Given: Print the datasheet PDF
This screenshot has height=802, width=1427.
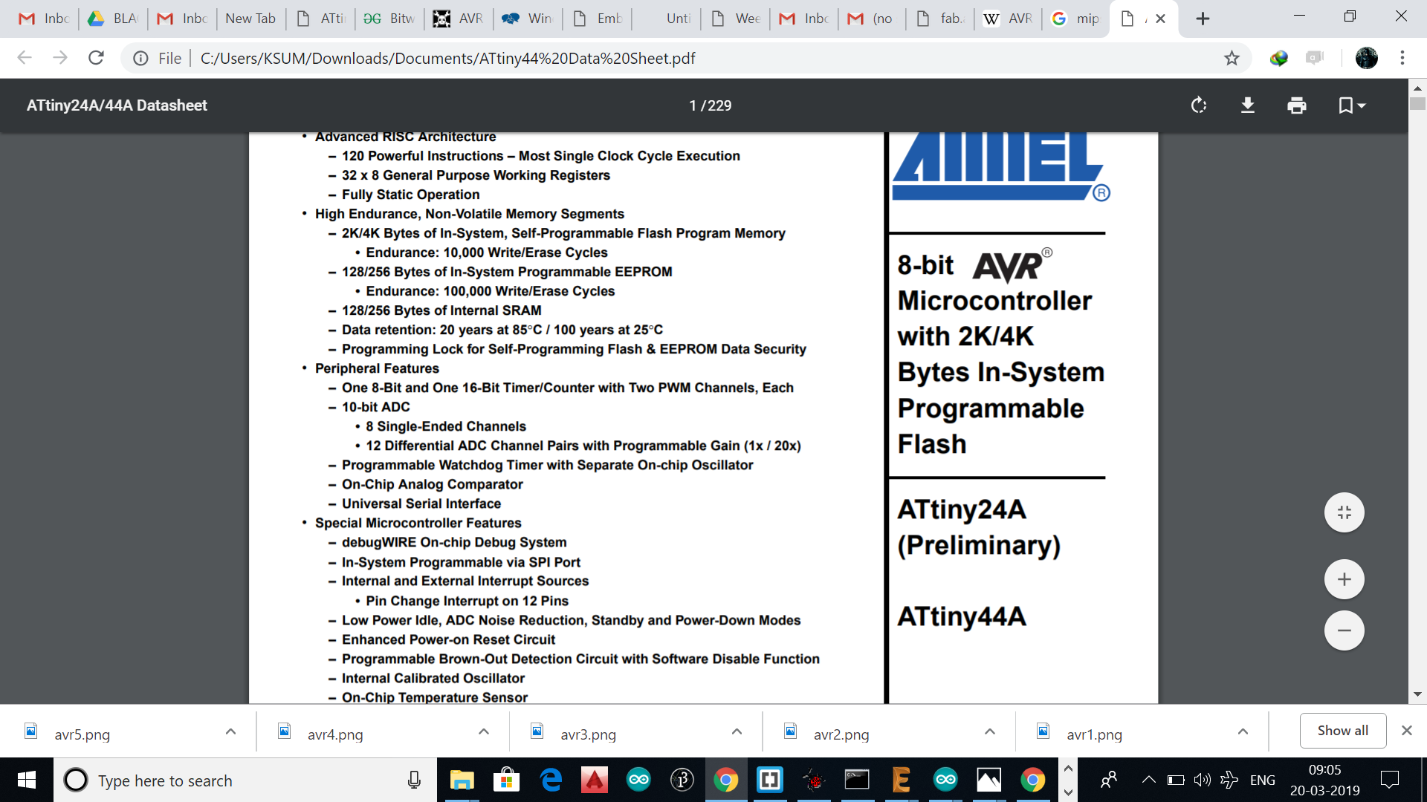Looking at the screenshot, I should (x=1296, y=105).
